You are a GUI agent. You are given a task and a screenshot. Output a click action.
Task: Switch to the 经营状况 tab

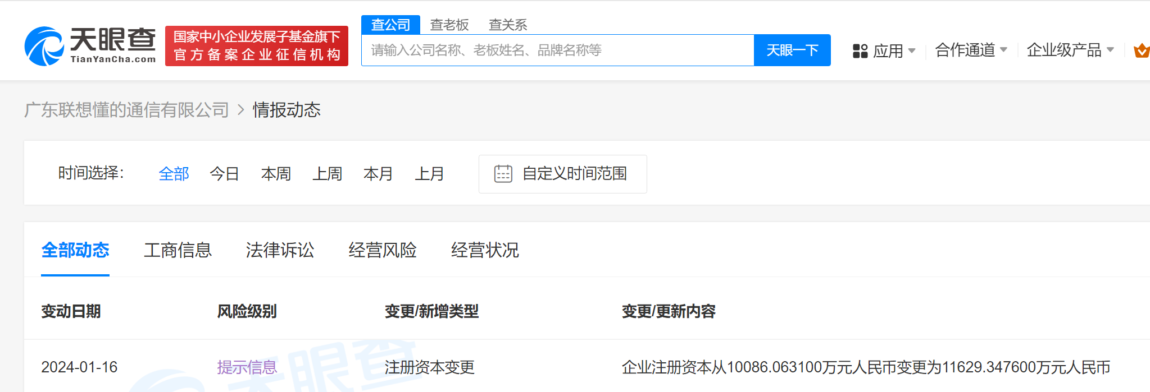tap(485, 250)
